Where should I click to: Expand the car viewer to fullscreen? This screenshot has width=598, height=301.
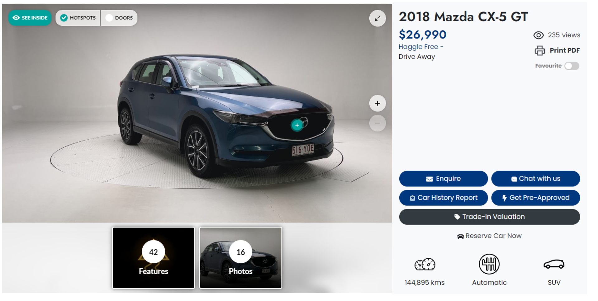pos(377,18)
